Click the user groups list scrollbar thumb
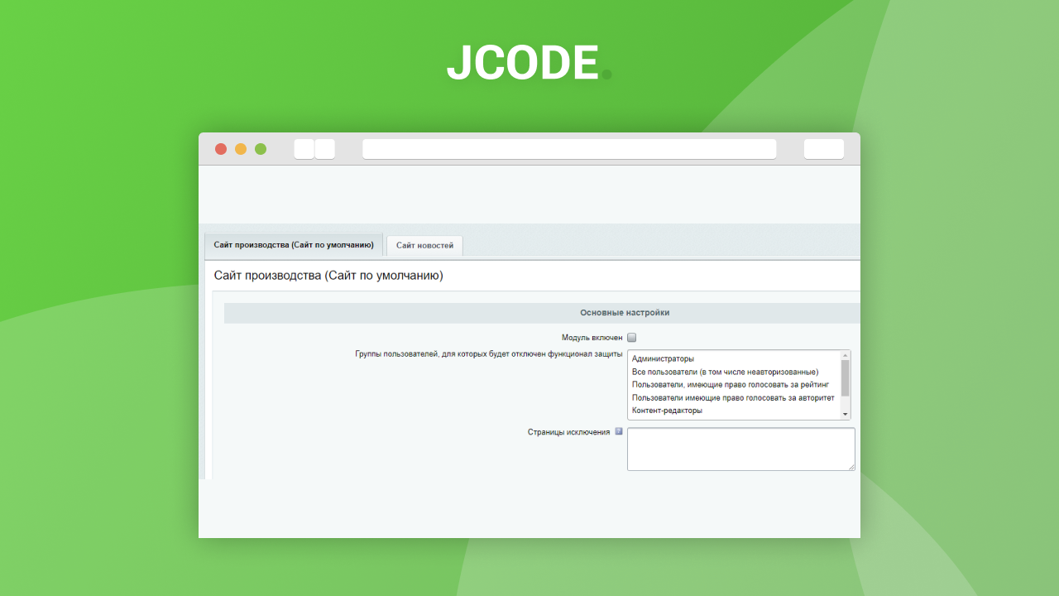The width and height of the screenshot is (1059, 596). coord(845,377)
